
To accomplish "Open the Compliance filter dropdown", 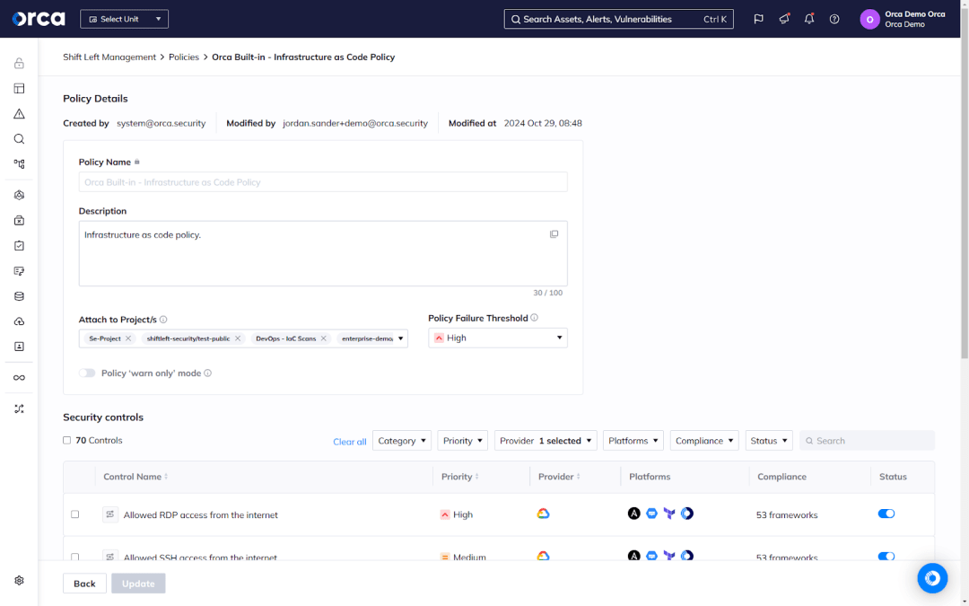I will tap(704, 440).
